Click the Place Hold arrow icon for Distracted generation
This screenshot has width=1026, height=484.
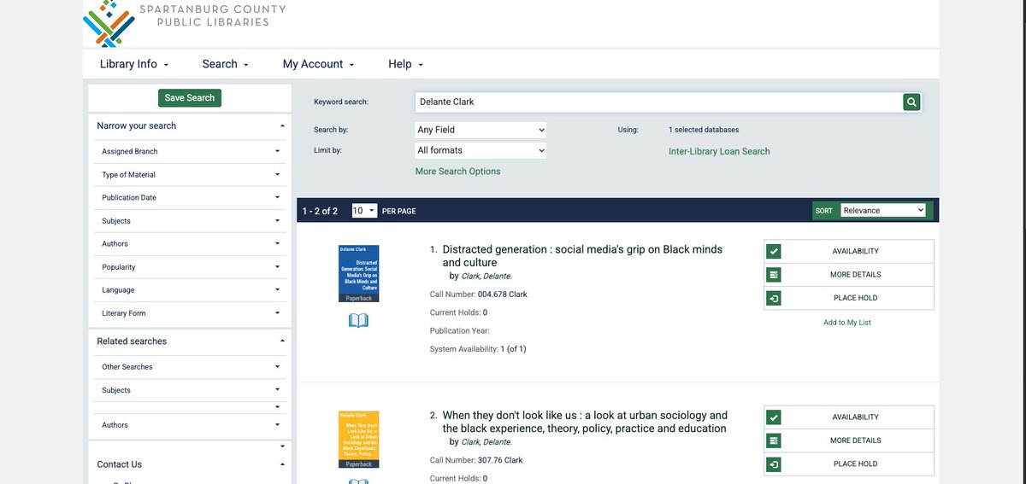pyautogui.click(x=773, y=298)
